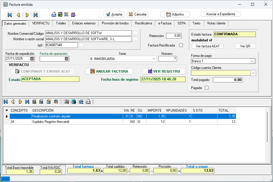Viewport: 273px width, 182px height.
Task: Toggle the Pagada checkbox
Action: pos(207,88)
